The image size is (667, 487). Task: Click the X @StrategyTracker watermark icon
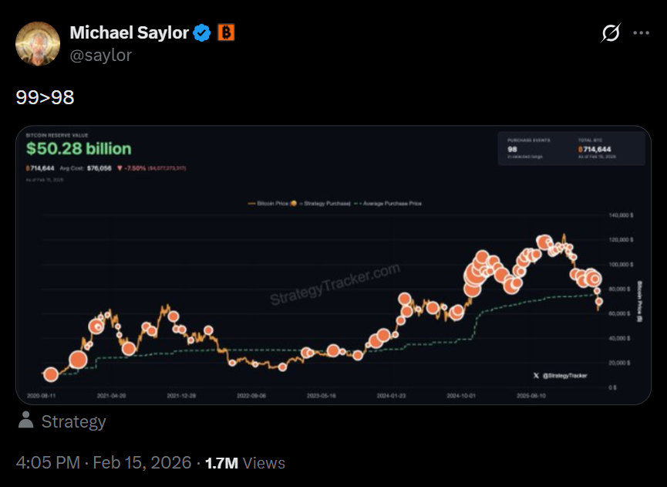[x=536, y=375]
